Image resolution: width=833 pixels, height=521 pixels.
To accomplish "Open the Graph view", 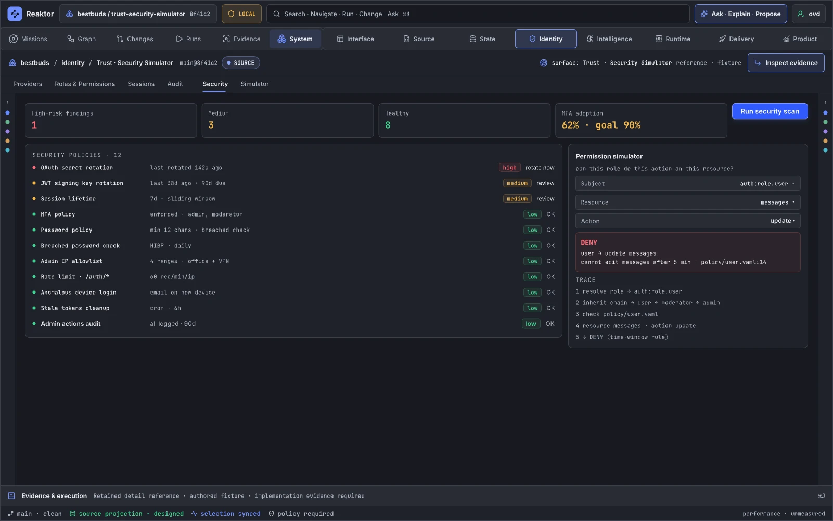I will [81, 39].
